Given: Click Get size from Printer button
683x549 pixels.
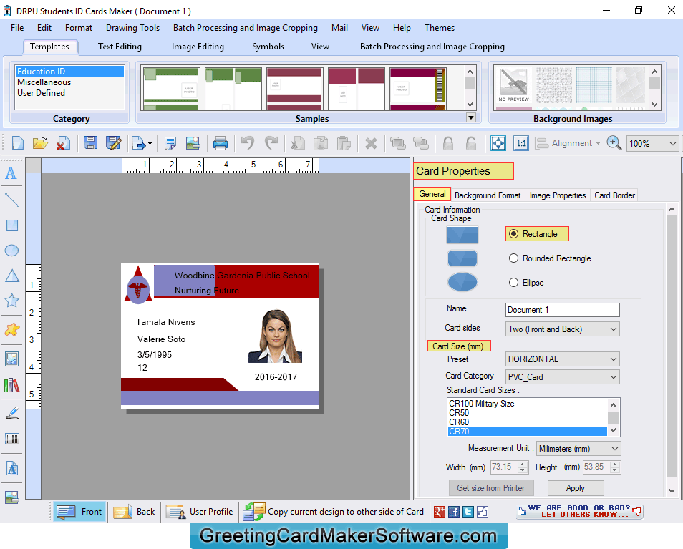Looking at the screenshot, I should tap(491, 488).
